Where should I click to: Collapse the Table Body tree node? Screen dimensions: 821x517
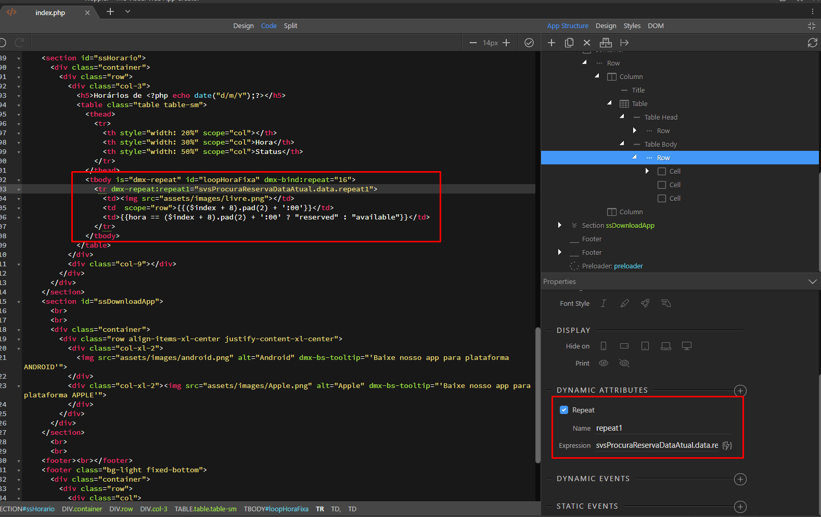(x=622, y=144)
